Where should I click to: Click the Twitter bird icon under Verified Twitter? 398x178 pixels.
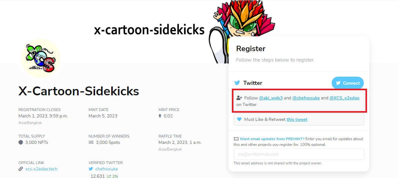pos(91,169)
